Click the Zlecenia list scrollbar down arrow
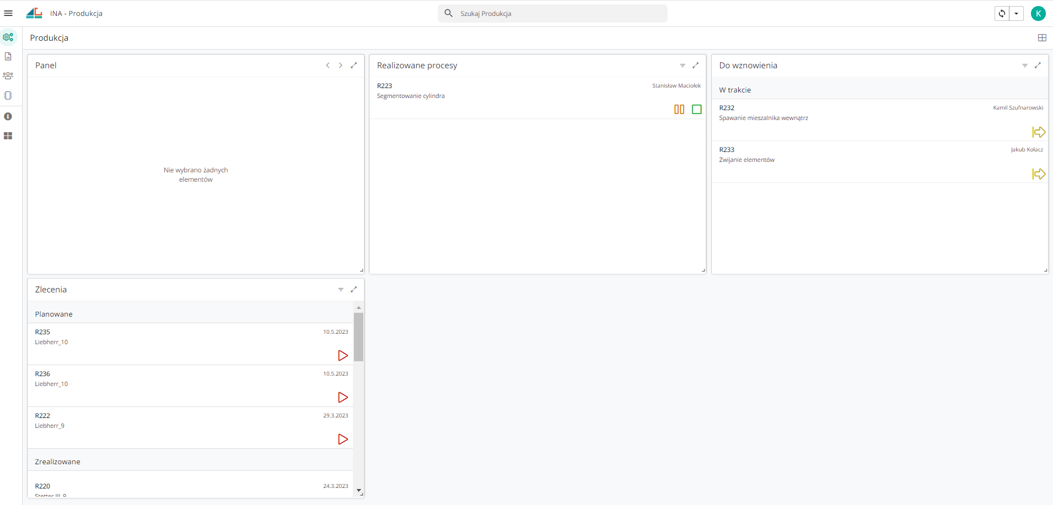This screenshot has height=505, width=1053. click(359, 490)
